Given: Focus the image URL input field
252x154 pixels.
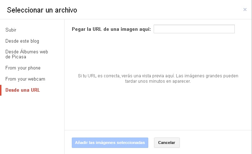Looking at the screenshot, I should tap(194, 29).
